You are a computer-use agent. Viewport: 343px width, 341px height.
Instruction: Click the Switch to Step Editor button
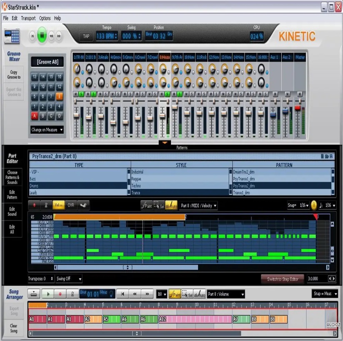[282, 279]
